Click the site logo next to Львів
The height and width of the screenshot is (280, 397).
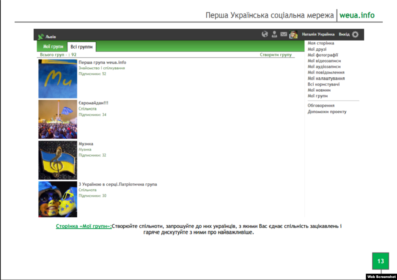tap(41, 37)
